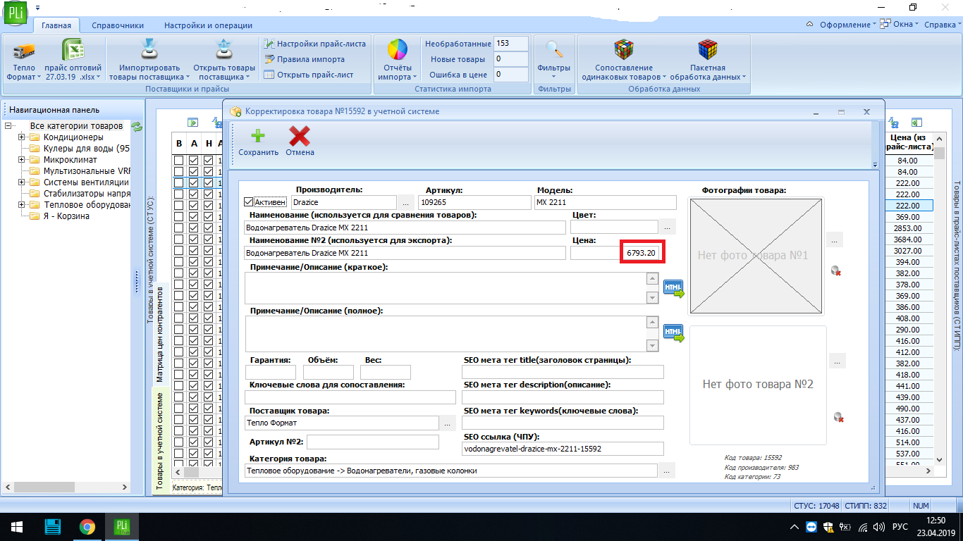Viewport: 963px width, 541px height.
Task: Open the volume control in system tray
Action: click(x=878, y=527)
